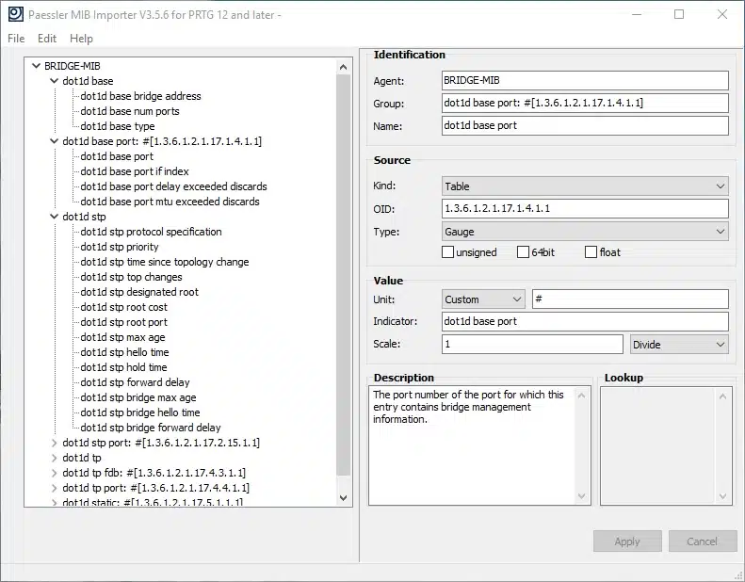This screenshot has width=745, height=582.
Task: Expand the dot1d stp port group
Action: (x=55, y=443)
